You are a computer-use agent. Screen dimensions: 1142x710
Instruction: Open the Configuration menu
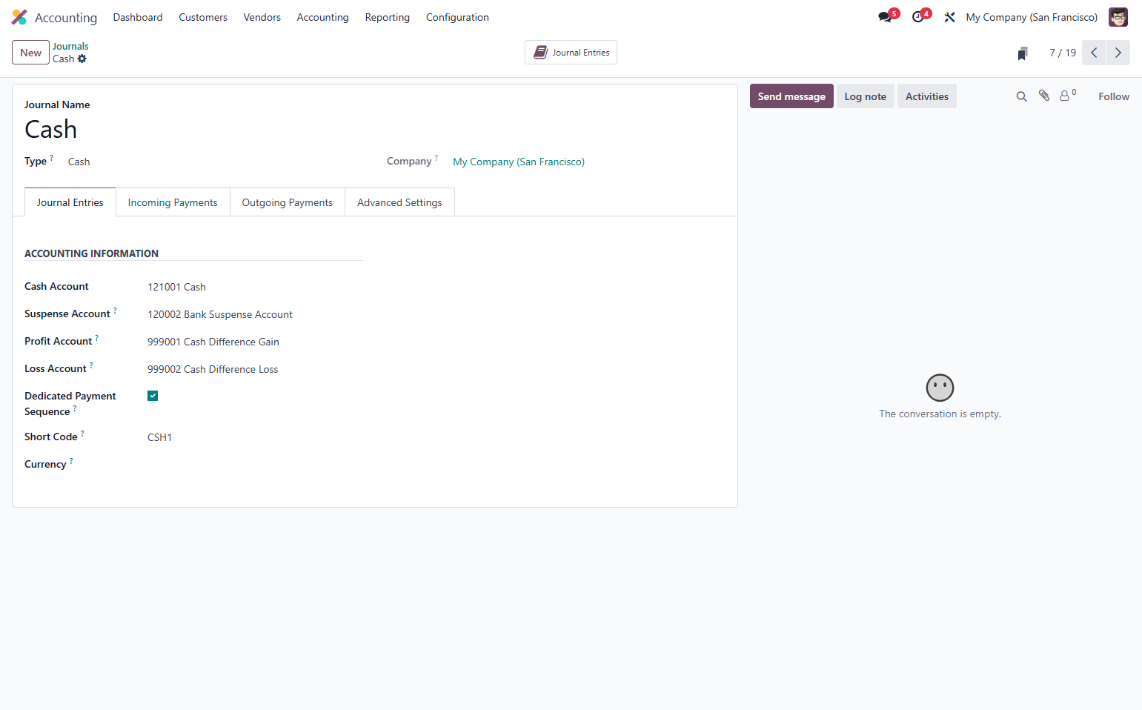coord(457,17)
